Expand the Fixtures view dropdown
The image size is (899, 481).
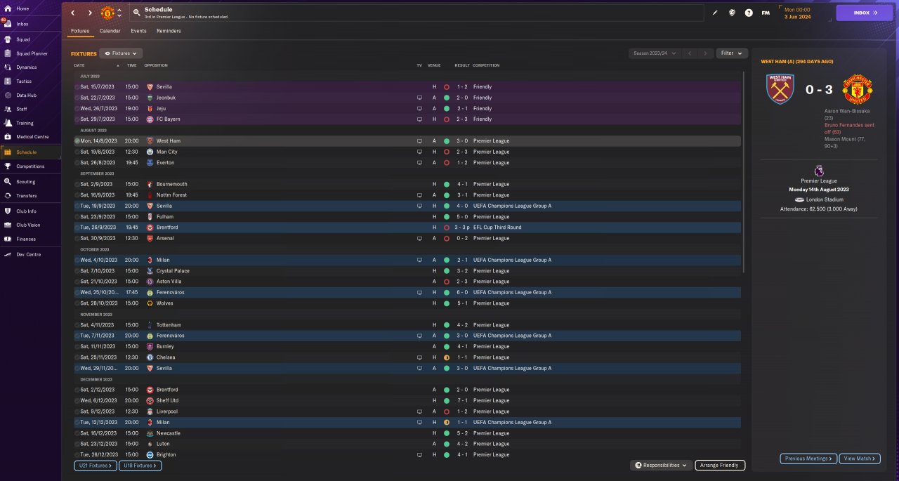[x=122, y=53]
